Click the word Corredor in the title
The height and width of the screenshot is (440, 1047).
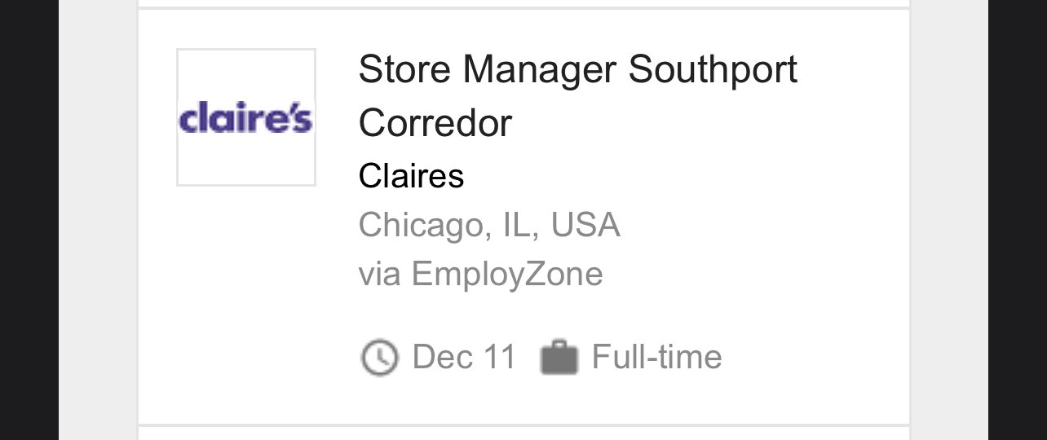(435, 123)
